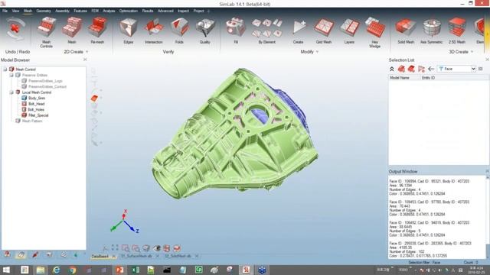The image size is (490, 275).
Task: Open the Mesh Controls tool
Action: 46,32
